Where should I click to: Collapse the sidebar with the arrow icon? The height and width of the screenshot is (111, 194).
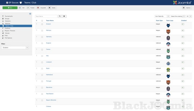30,14
